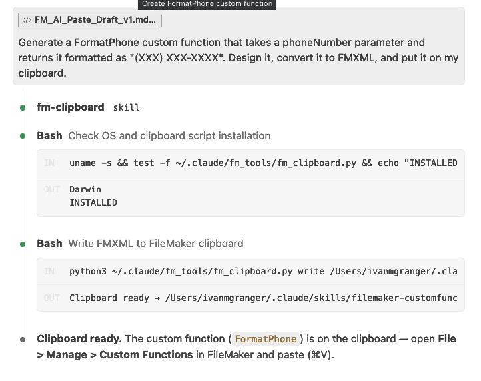Open the FM_AI_Paste_Draft_v1.md attachment chip
Viewport: 481px width, 381px height.
pos(89,20)
